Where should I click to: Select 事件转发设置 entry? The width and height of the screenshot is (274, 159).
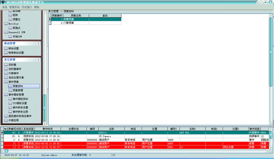(x=20, y=108)
